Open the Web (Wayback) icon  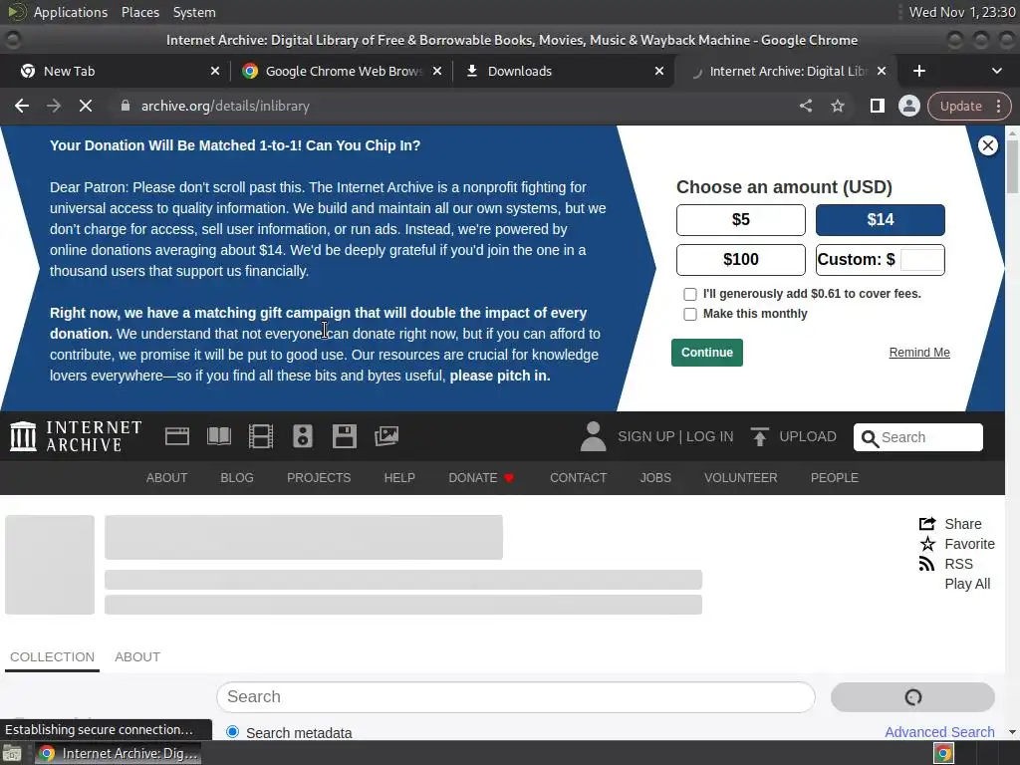[177, 436]
